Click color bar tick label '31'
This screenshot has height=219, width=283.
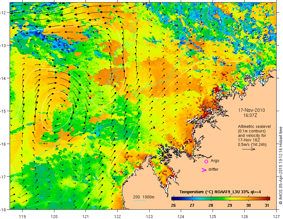click(267, 205)
